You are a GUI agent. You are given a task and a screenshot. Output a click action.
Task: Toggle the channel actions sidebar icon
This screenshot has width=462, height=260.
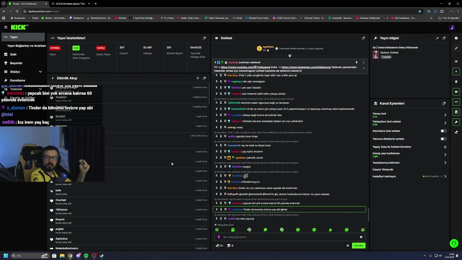[456, 112]
